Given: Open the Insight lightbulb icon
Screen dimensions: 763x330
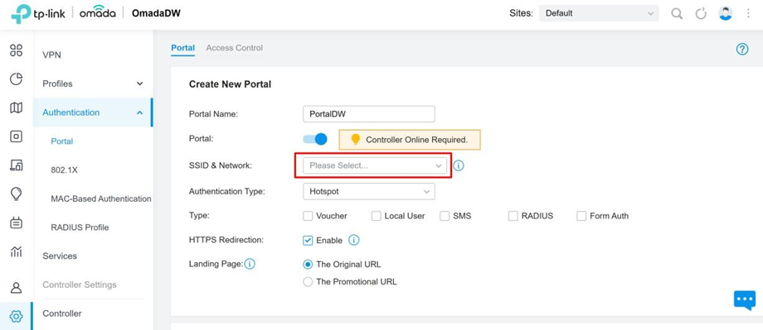Looking at the screenshot, I should [16, 194].
